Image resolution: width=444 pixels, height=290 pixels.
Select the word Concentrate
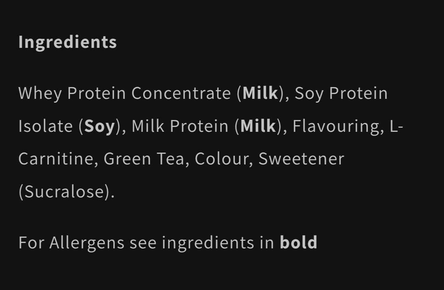click(181, 93)
